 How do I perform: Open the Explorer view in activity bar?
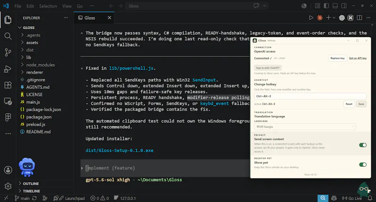8,20
